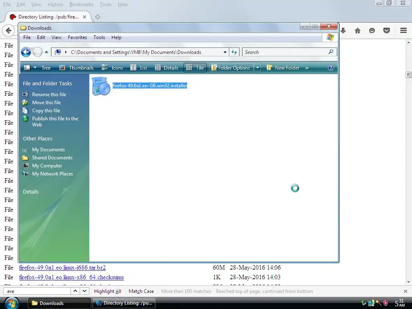The image size is (412, 309).
Task: Switch to List view
Action: pos(139,68)
